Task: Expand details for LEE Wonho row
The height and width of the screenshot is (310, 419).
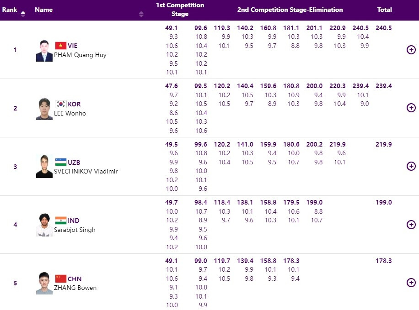Action: 411,108
